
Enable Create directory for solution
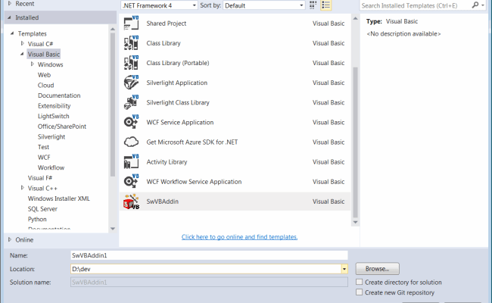359,282
